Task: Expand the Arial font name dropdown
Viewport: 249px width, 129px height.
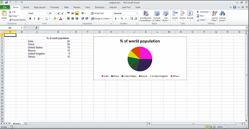Action: 47,13
